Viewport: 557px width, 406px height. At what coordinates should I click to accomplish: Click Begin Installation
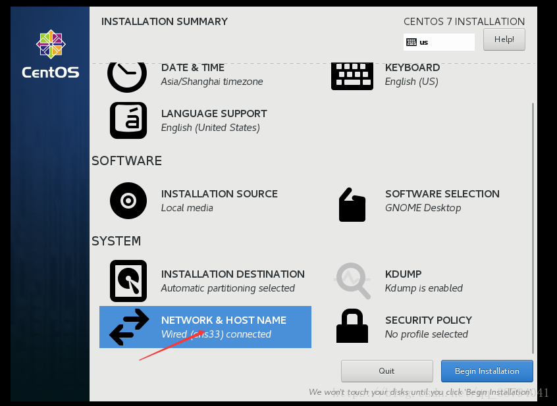pos(487,371)
